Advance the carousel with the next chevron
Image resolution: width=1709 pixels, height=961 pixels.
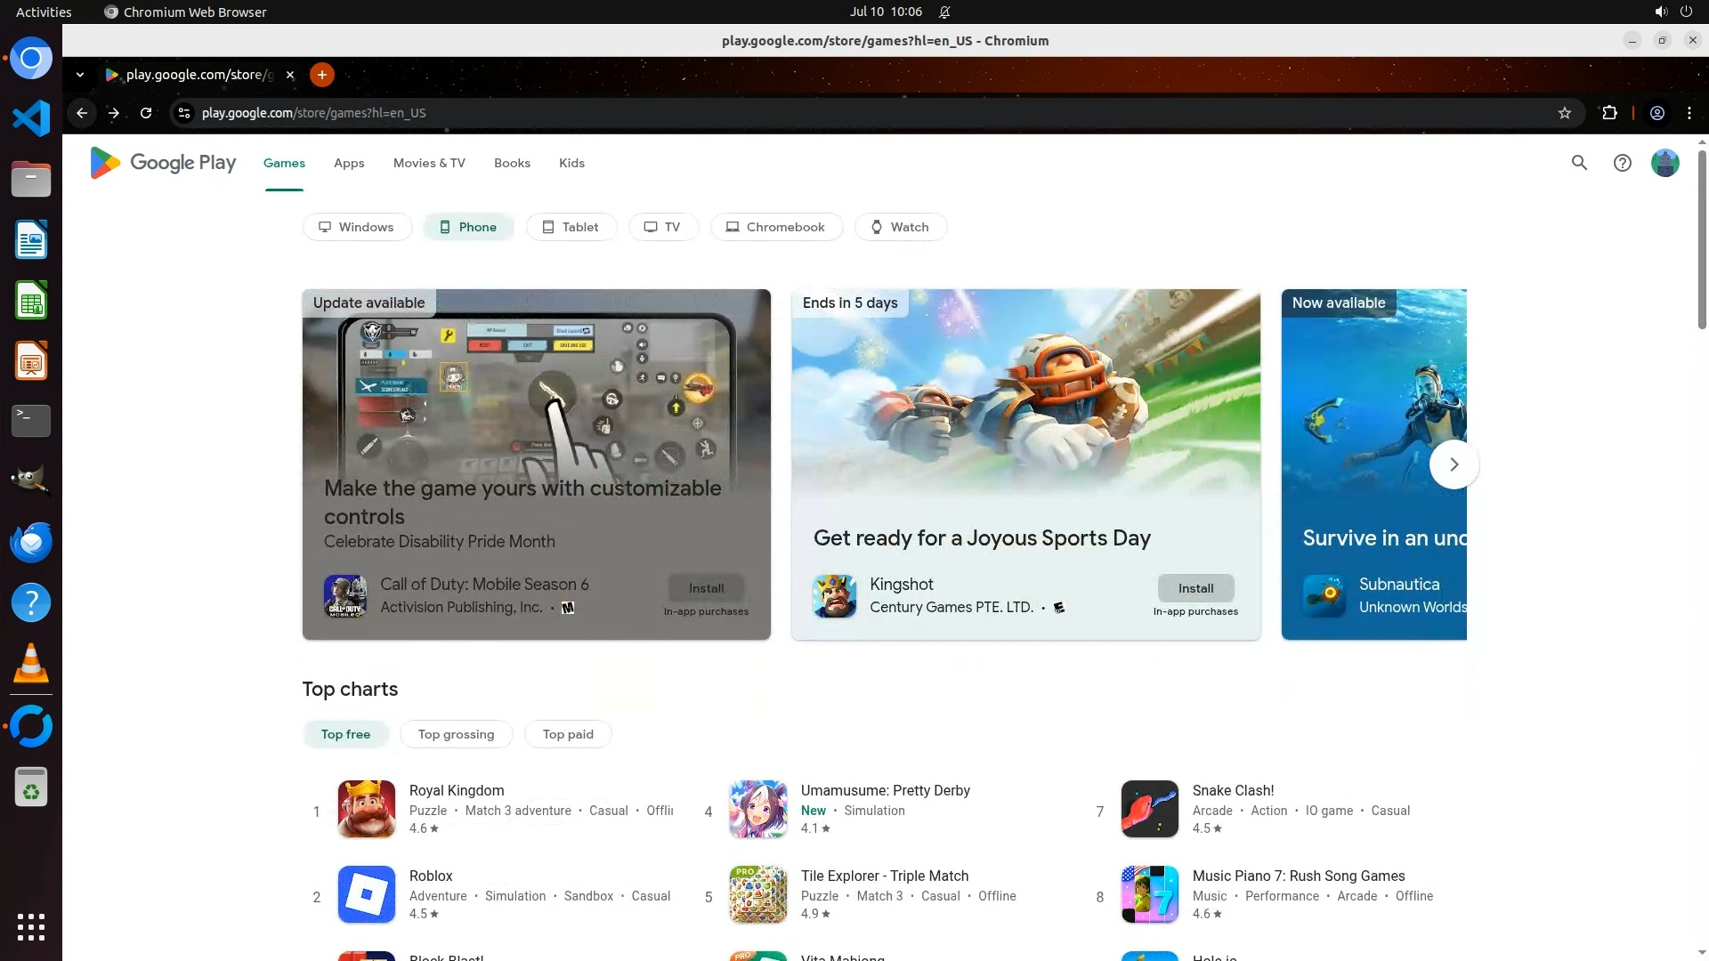pyautogui.click(x=1454, y=464)
